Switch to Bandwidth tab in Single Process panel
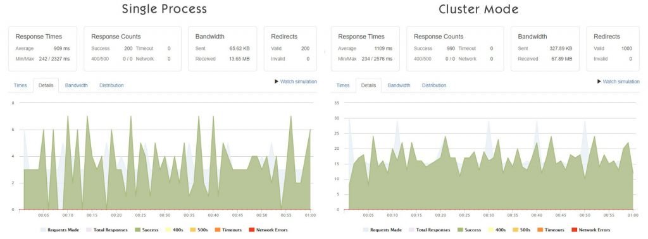Image resolution: width=648 pixels, height=239 pixels. click(x=76, y=85)
